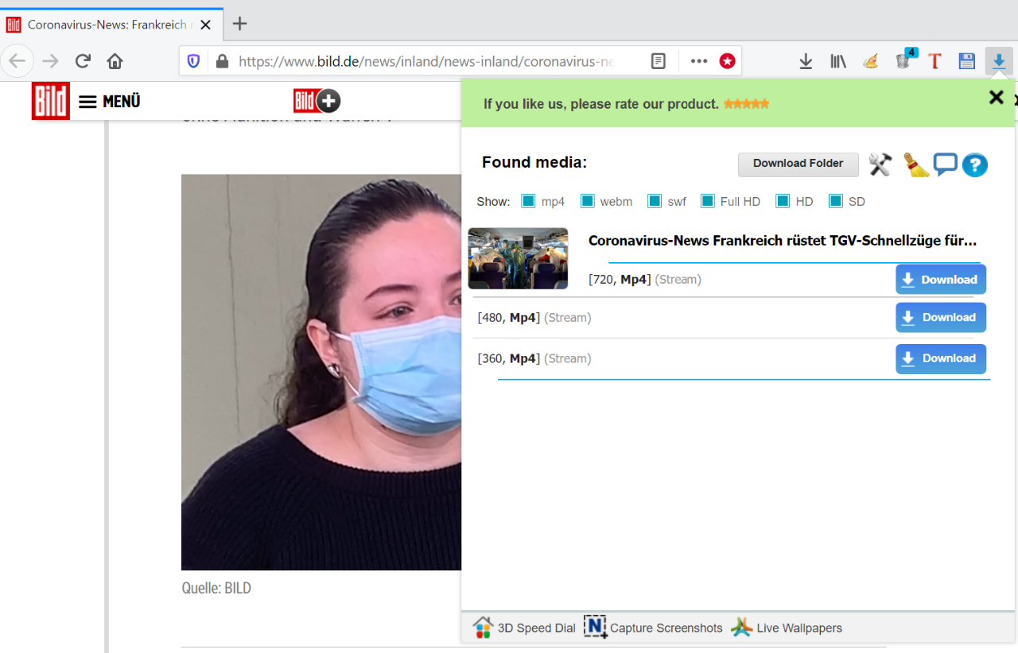Rate the product with five stars
Screen dimensions: 1018x653
click(x=746, y=104)
